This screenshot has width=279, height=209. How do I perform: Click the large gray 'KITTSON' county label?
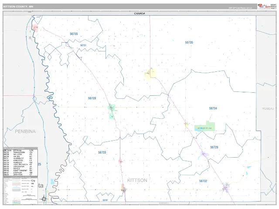[x=137, y=180]
